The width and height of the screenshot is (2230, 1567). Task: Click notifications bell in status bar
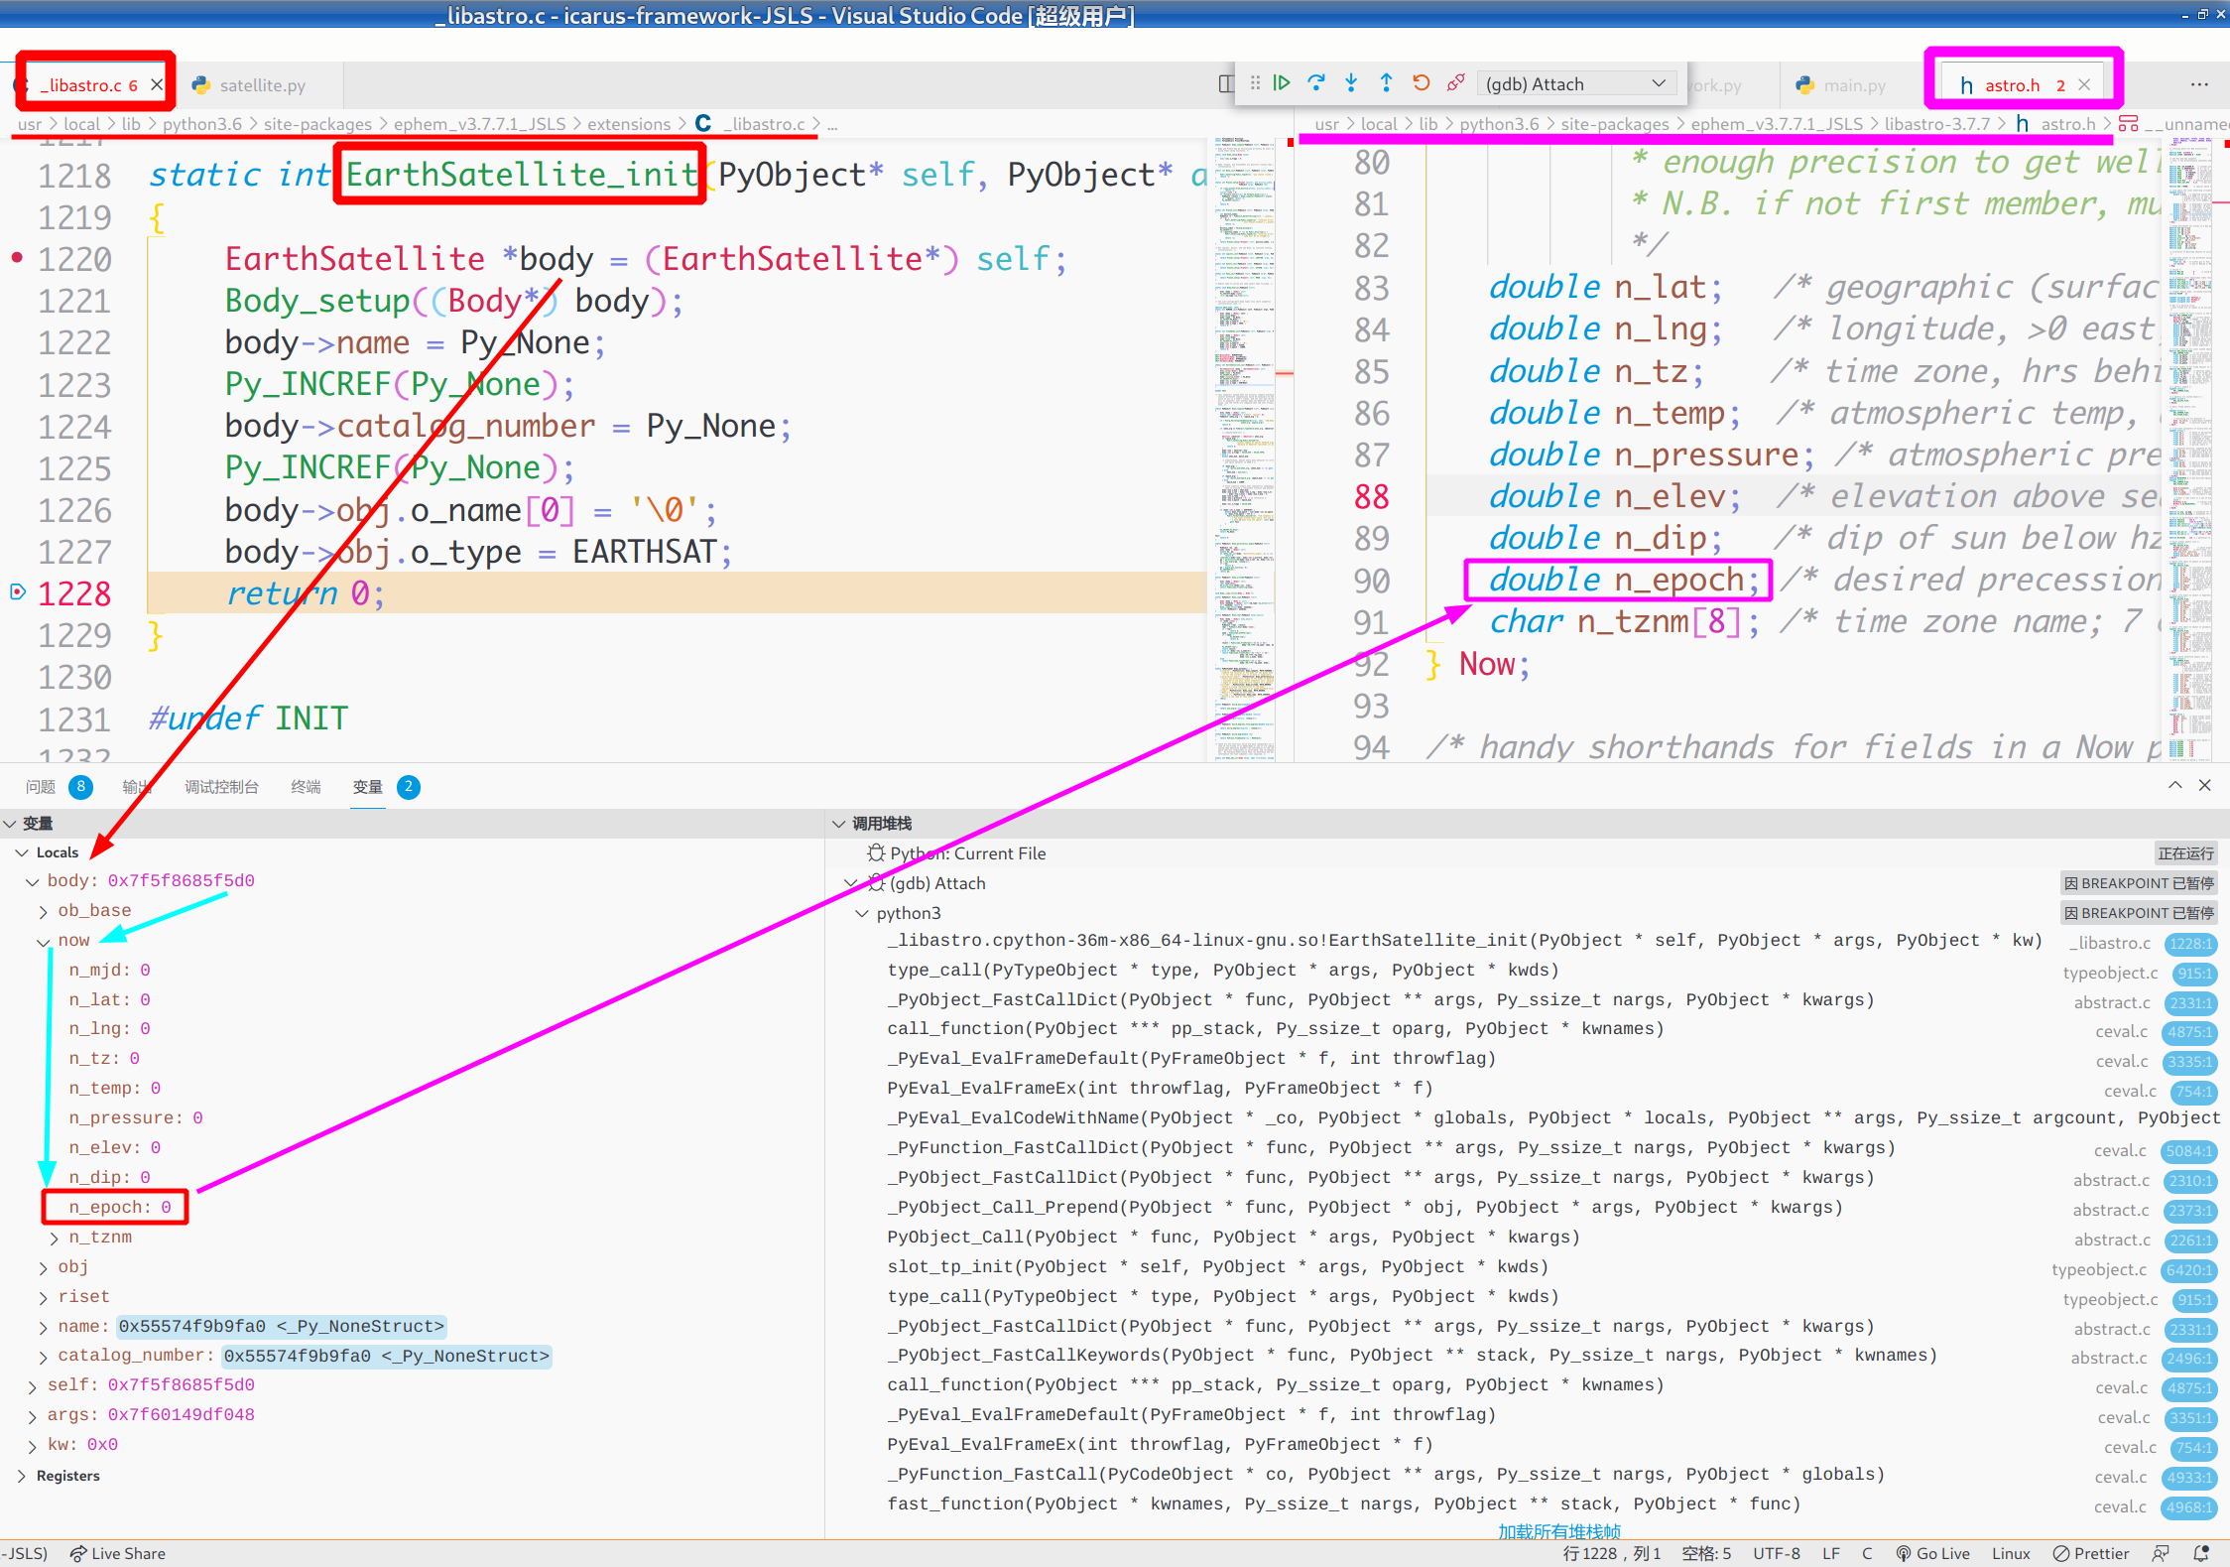point(2201,1553)
